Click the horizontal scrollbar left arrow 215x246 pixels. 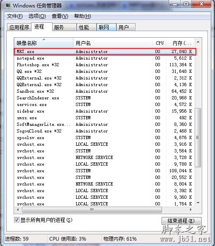pyautogui.click(x=18, y=210)
